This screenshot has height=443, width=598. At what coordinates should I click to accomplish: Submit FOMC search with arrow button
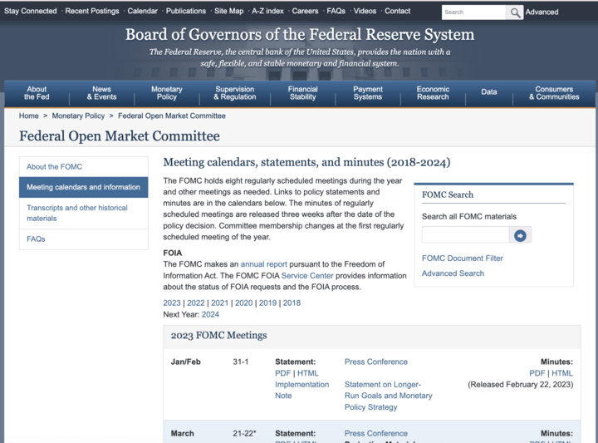[520, 235]
